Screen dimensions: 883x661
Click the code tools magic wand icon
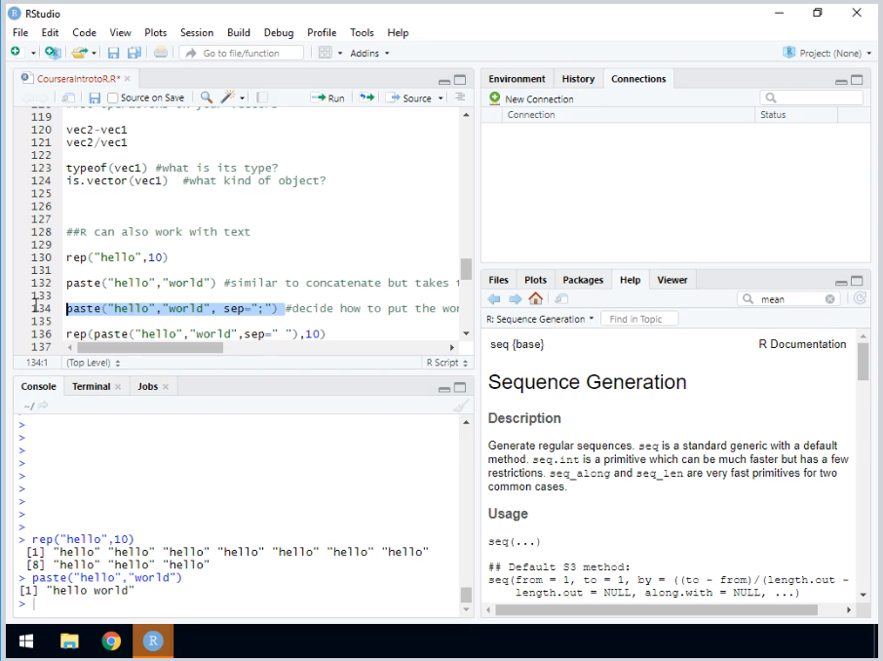pos(228,97)
